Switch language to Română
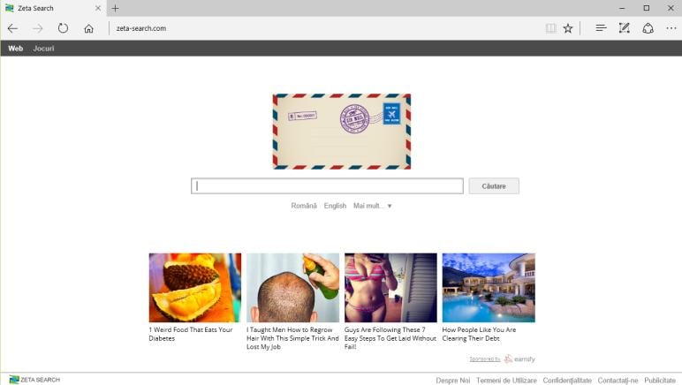Screen dimensions: 682x385 [x=304, y=206]
